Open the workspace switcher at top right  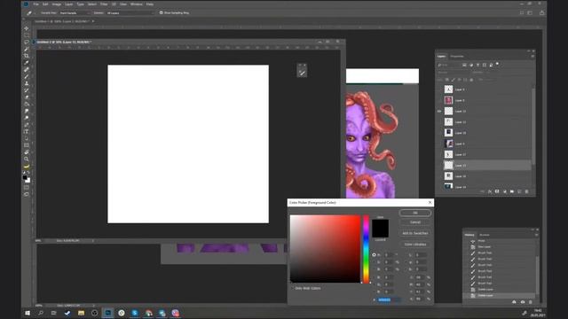tap(530, 13)
